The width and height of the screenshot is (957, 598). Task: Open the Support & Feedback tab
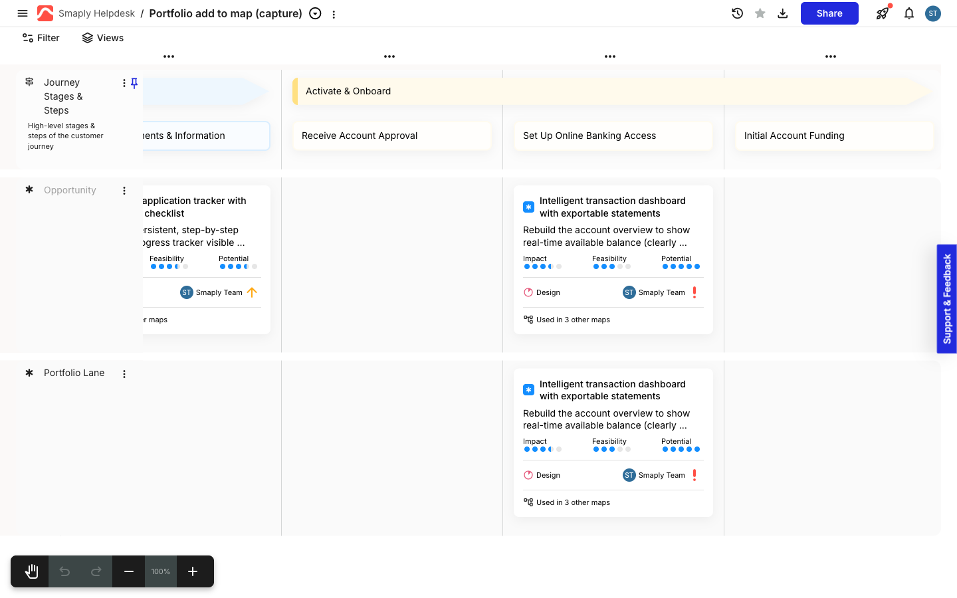click(947, 299)
